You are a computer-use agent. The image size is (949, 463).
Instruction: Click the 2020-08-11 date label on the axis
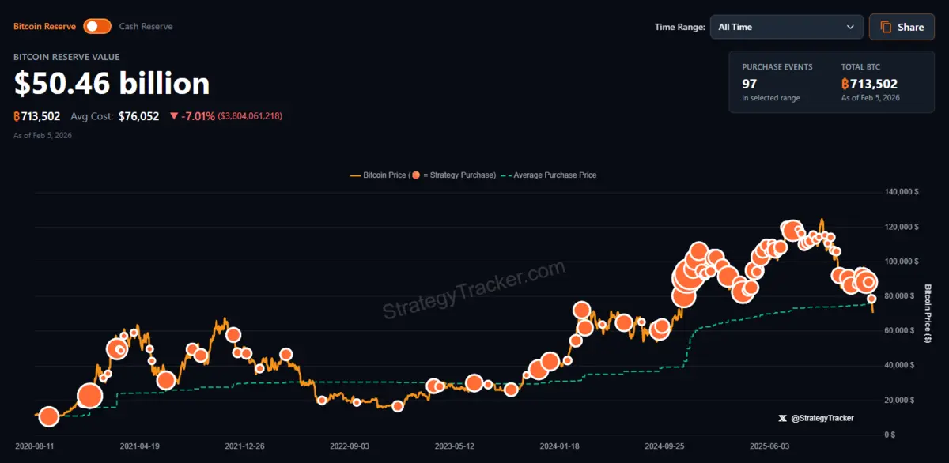tap(36, 446)
